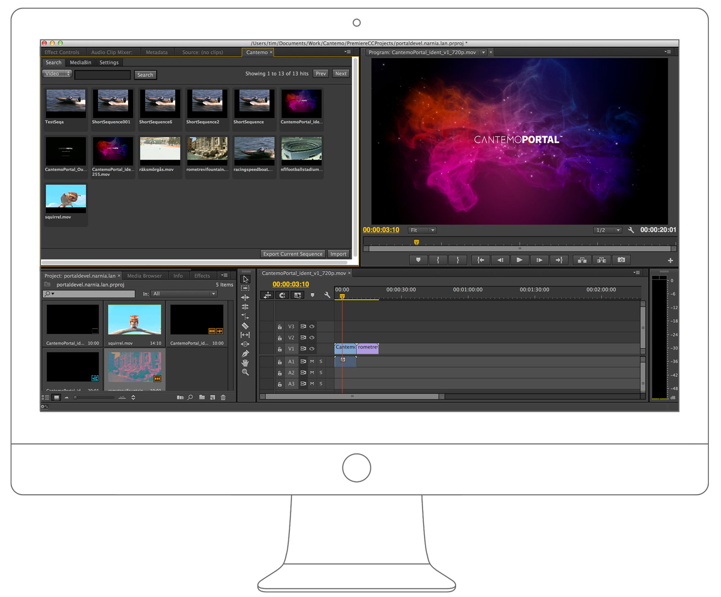Switch Project panel to icon view

pyautogui.click(x=56, y=397)
